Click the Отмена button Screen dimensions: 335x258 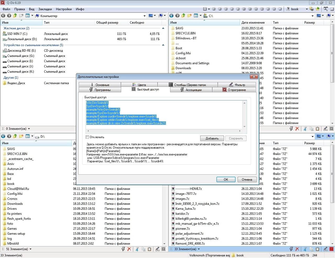[x=247, y=180]
